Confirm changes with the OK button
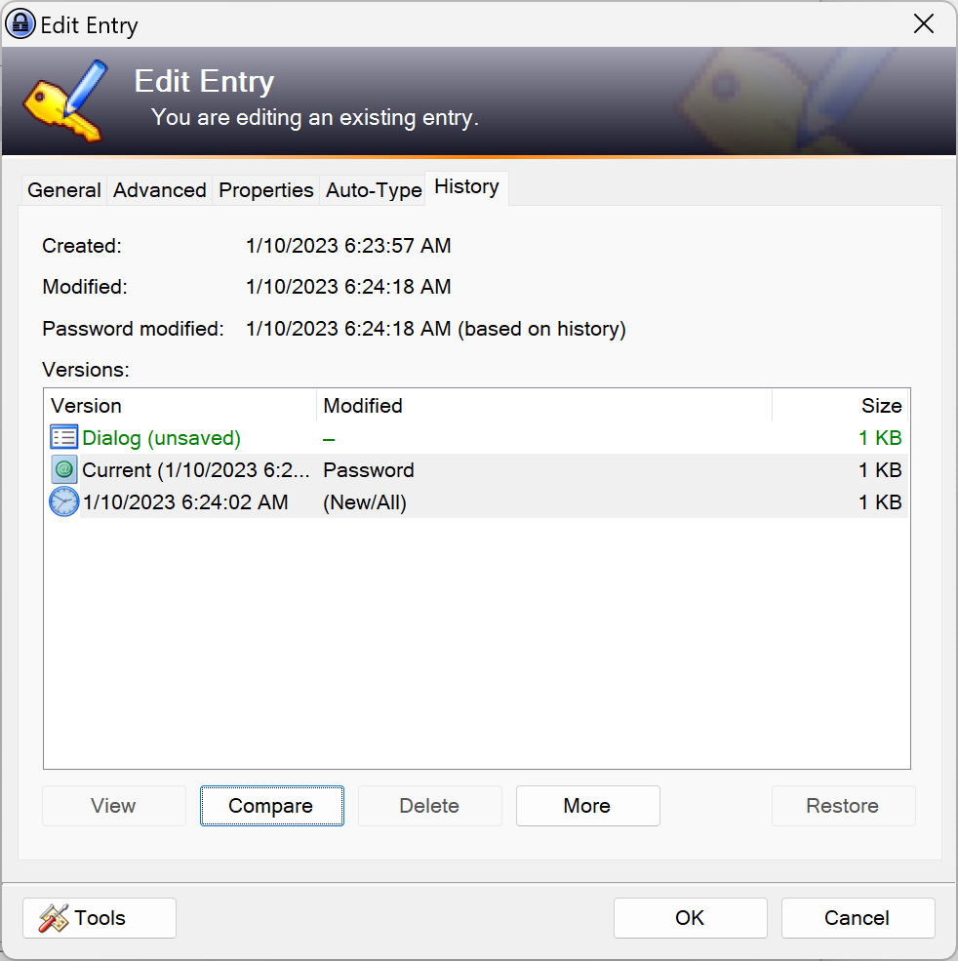 tap(690, 917)
